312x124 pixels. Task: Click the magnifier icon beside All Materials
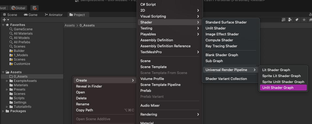click(x=11, y=33)
